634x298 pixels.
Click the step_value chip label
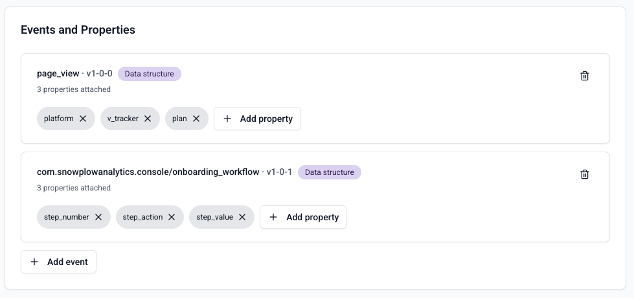coord(215,217)
